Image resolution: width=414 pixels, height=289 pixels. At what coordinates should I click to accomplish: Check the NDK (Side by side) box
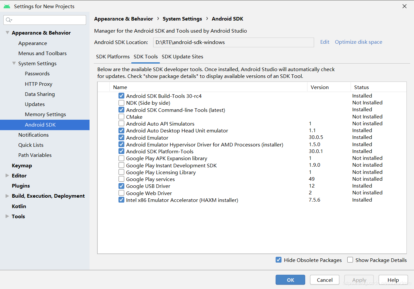121,103
